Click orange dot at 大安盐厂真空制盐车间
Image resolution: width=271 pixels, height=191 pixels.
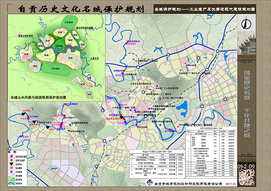[x=147, y=87]
